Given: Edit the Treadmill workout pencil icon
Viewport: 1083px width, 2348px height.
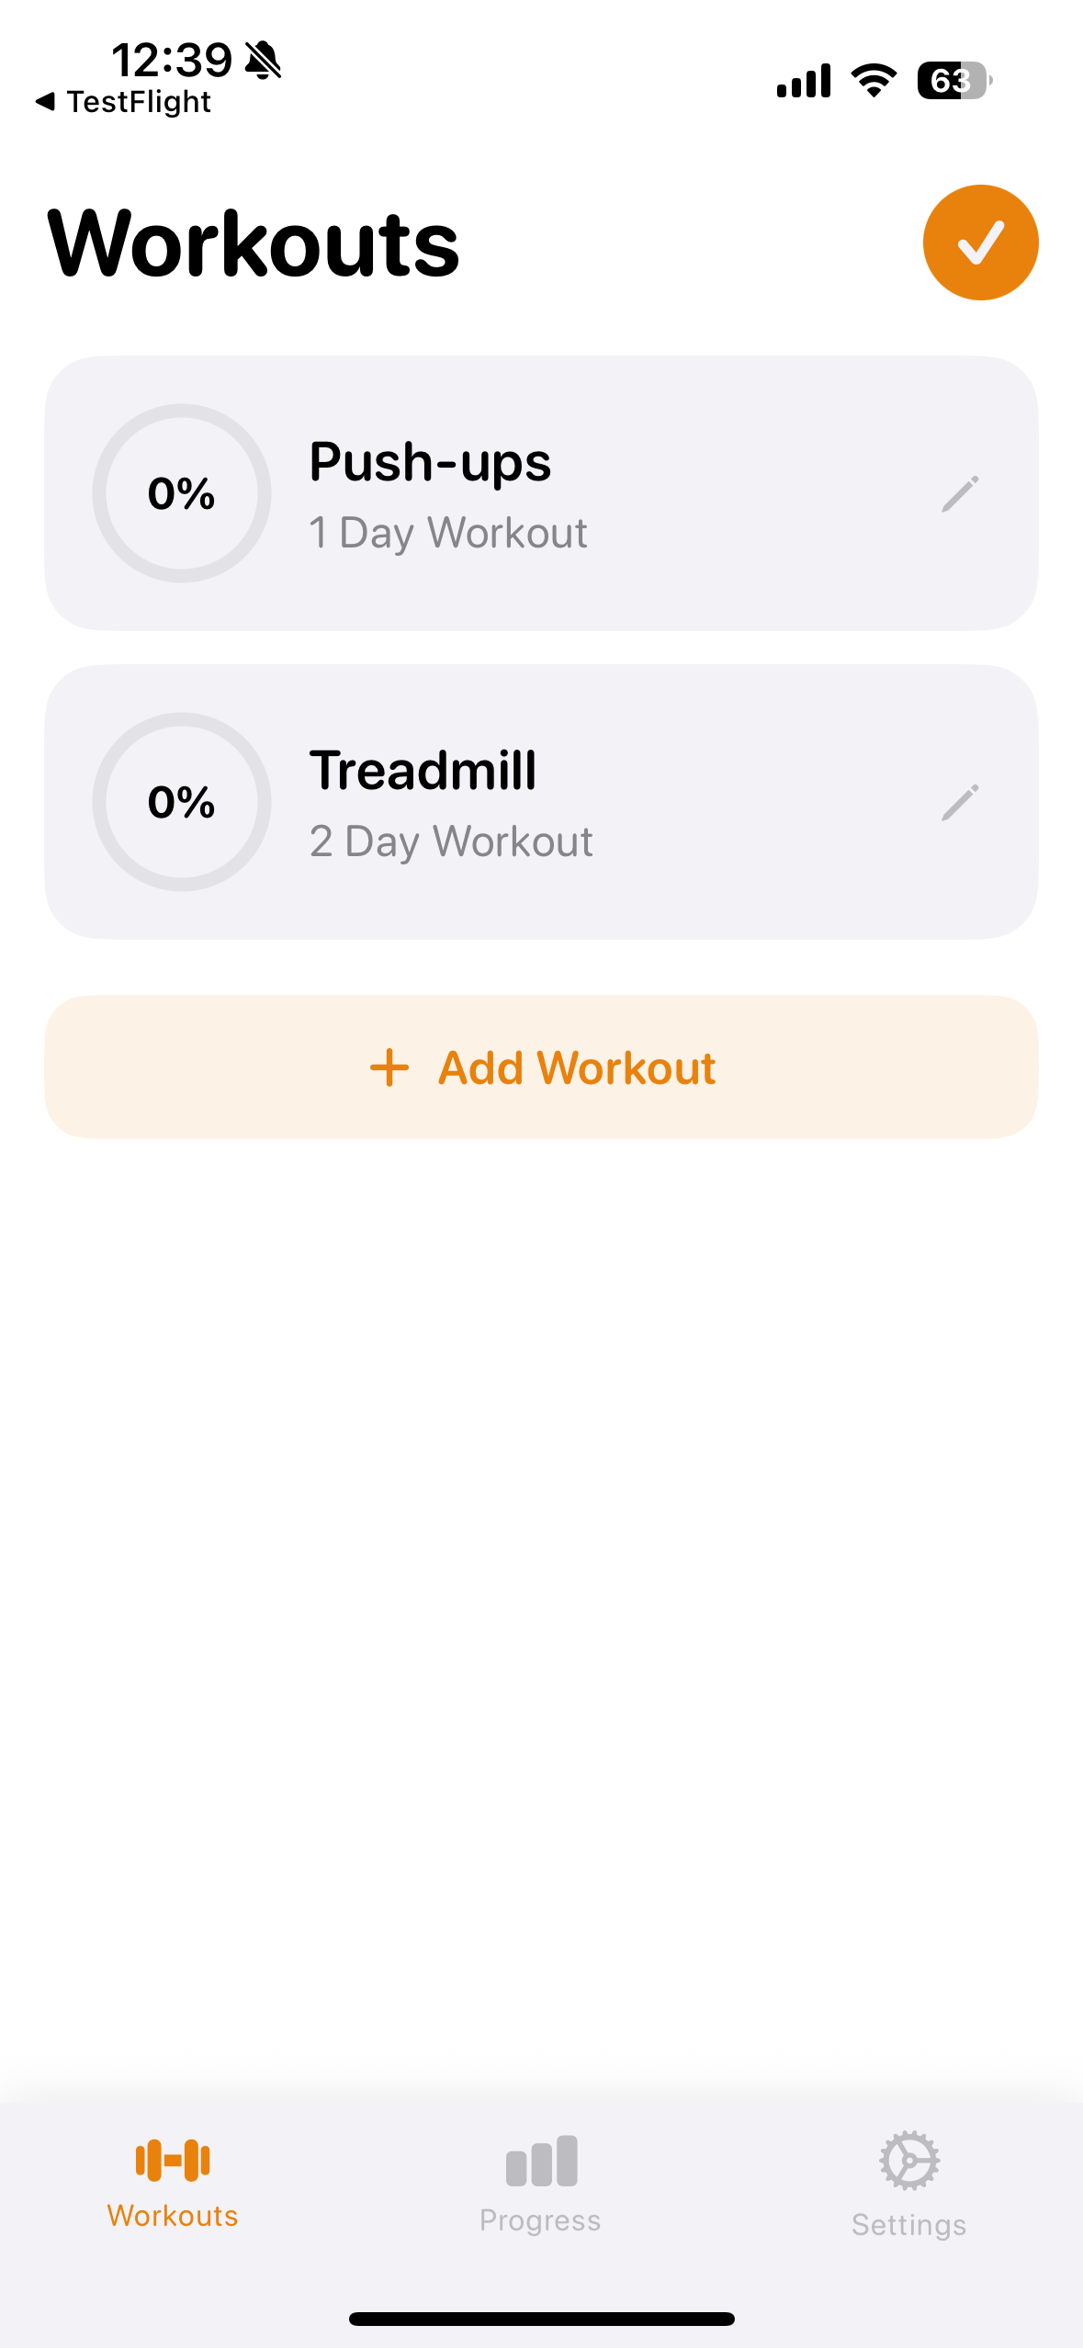Looking at the screenshot, I should pyautogui.click(x=960, y=803).
